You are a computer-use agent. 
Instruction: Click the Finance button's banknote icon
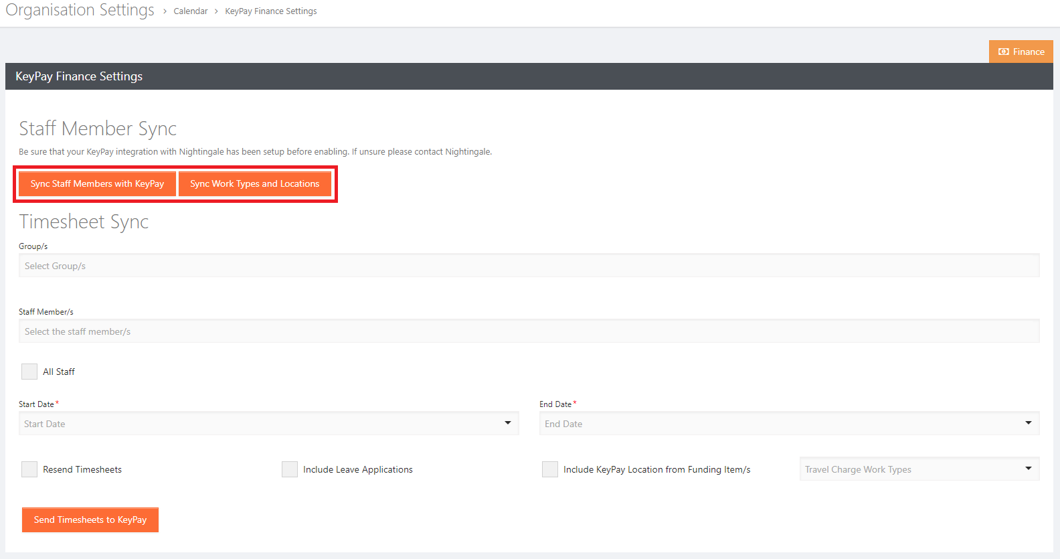pyautogui.click(x=1004, y=52)
